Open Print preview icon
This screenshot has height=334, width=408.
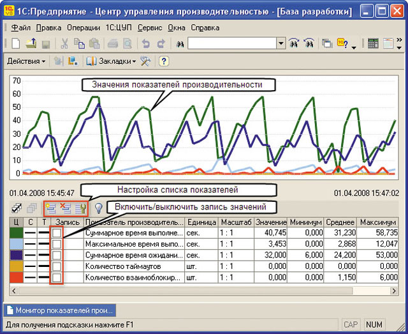point(127,43)
